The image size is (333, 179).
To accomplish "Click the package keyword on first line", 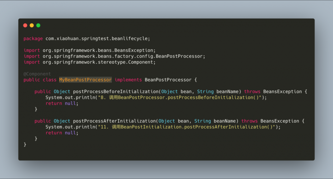I will tap(33, 39).
